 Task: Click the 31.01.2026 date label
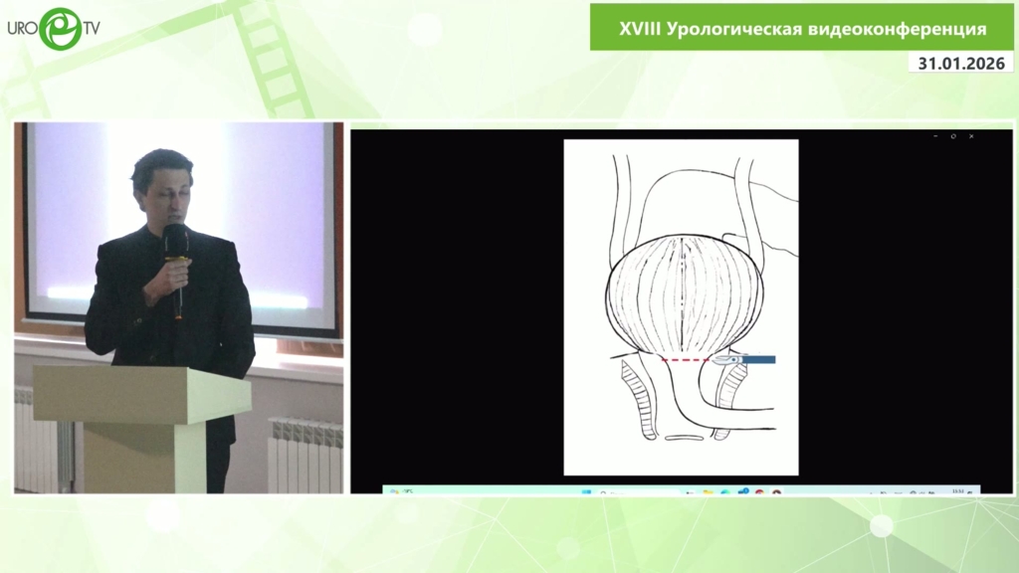(961, 62)
